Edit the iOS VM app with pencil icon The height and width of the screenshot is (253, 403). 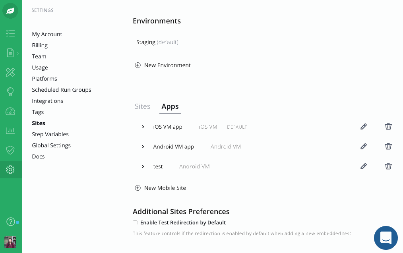click(363, 127)
